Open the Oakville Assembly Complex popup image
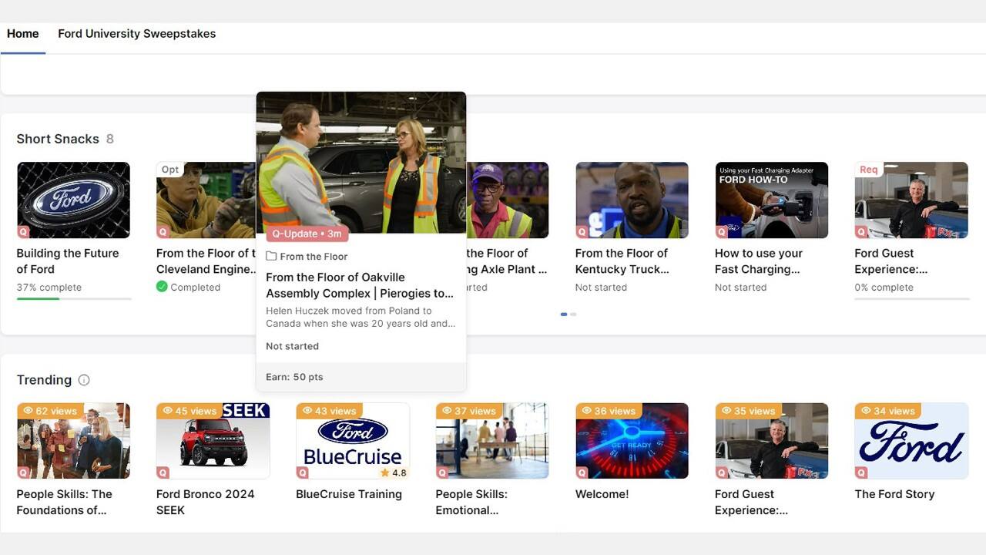The width and height of the screenshot is (986, 555). [361, 162]
